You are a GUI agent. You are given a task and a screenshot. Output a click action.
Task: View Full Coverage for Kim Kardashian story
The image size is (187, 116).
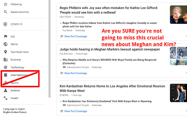coord(76,111)
